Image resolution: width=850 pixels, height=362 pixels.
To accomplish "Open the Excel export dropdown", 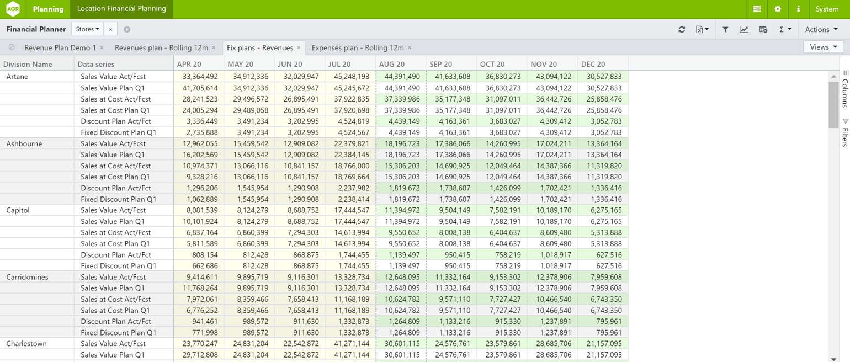I will 702,30.
